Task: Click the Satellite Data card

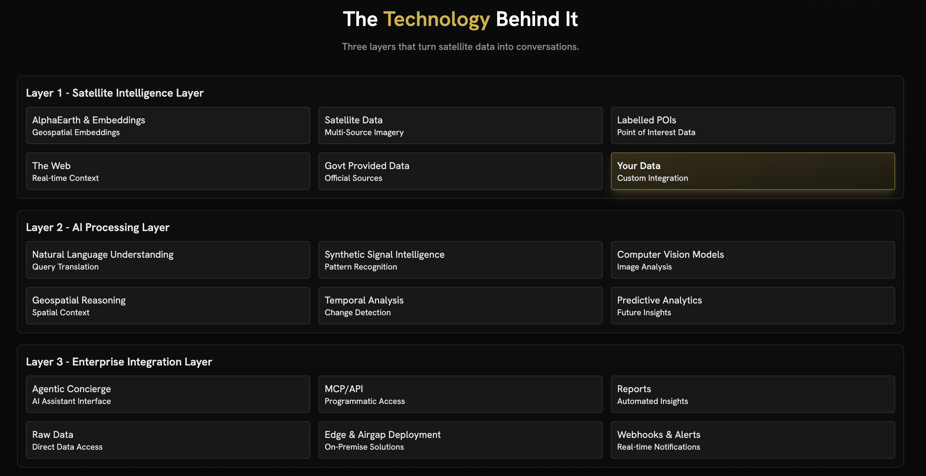Action: tap(460, 125)
